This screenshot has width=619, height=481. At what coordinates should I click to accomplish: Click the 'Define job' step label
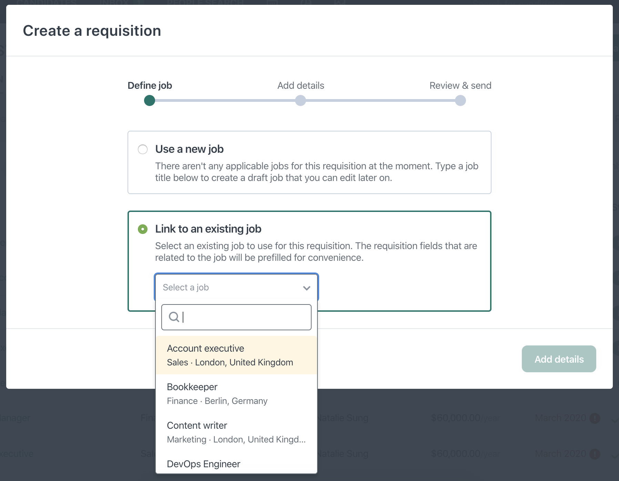pyautogui.click(x=150, y=85)
